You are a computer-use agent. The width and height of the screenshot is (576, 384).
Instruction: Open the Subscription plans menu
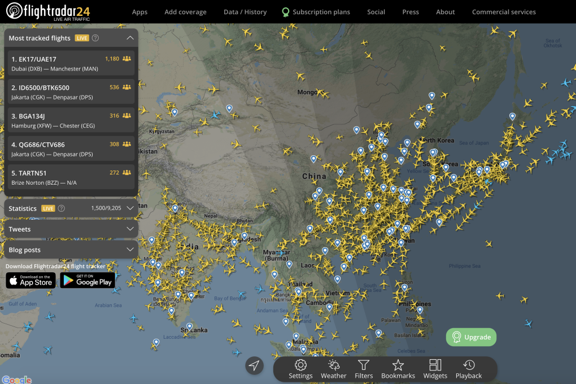click(321, 11)
